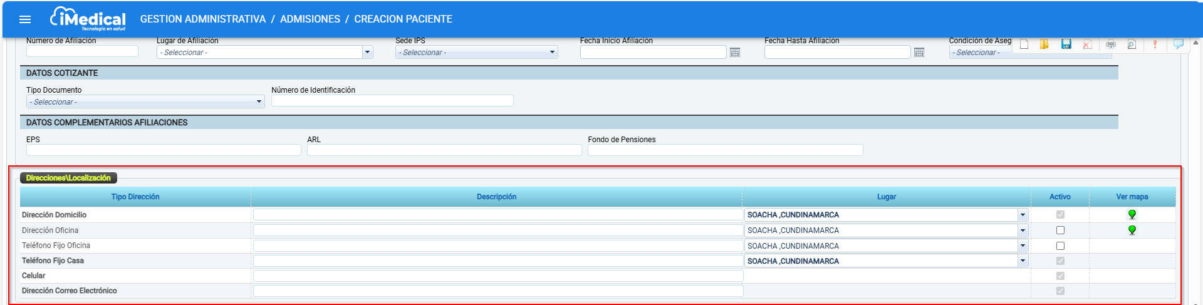This screenshot has height=305, width=1203.
Task: Toggle Activo checkbox for Dirección Domicilio
Action: click(x=1060, y=215)
